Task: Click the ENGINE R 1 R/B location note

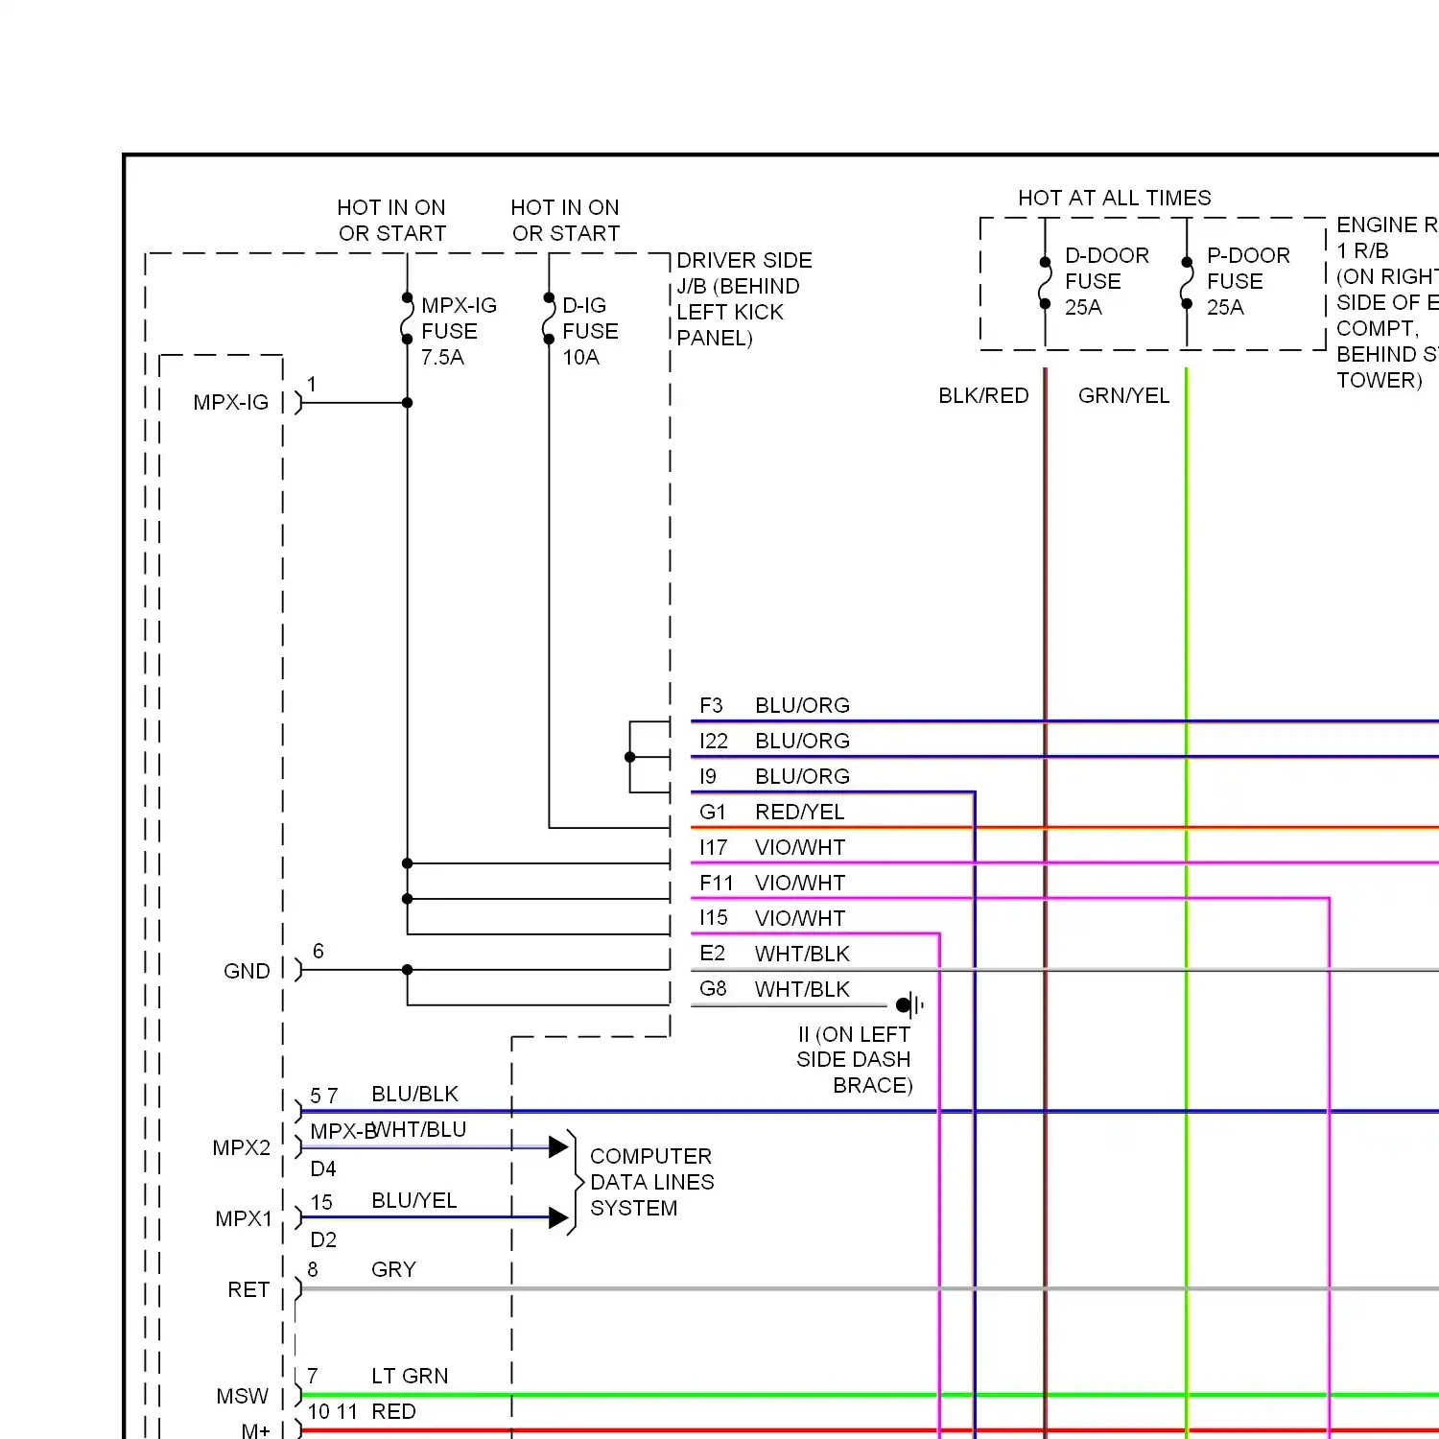Action: pos(1387,302)
